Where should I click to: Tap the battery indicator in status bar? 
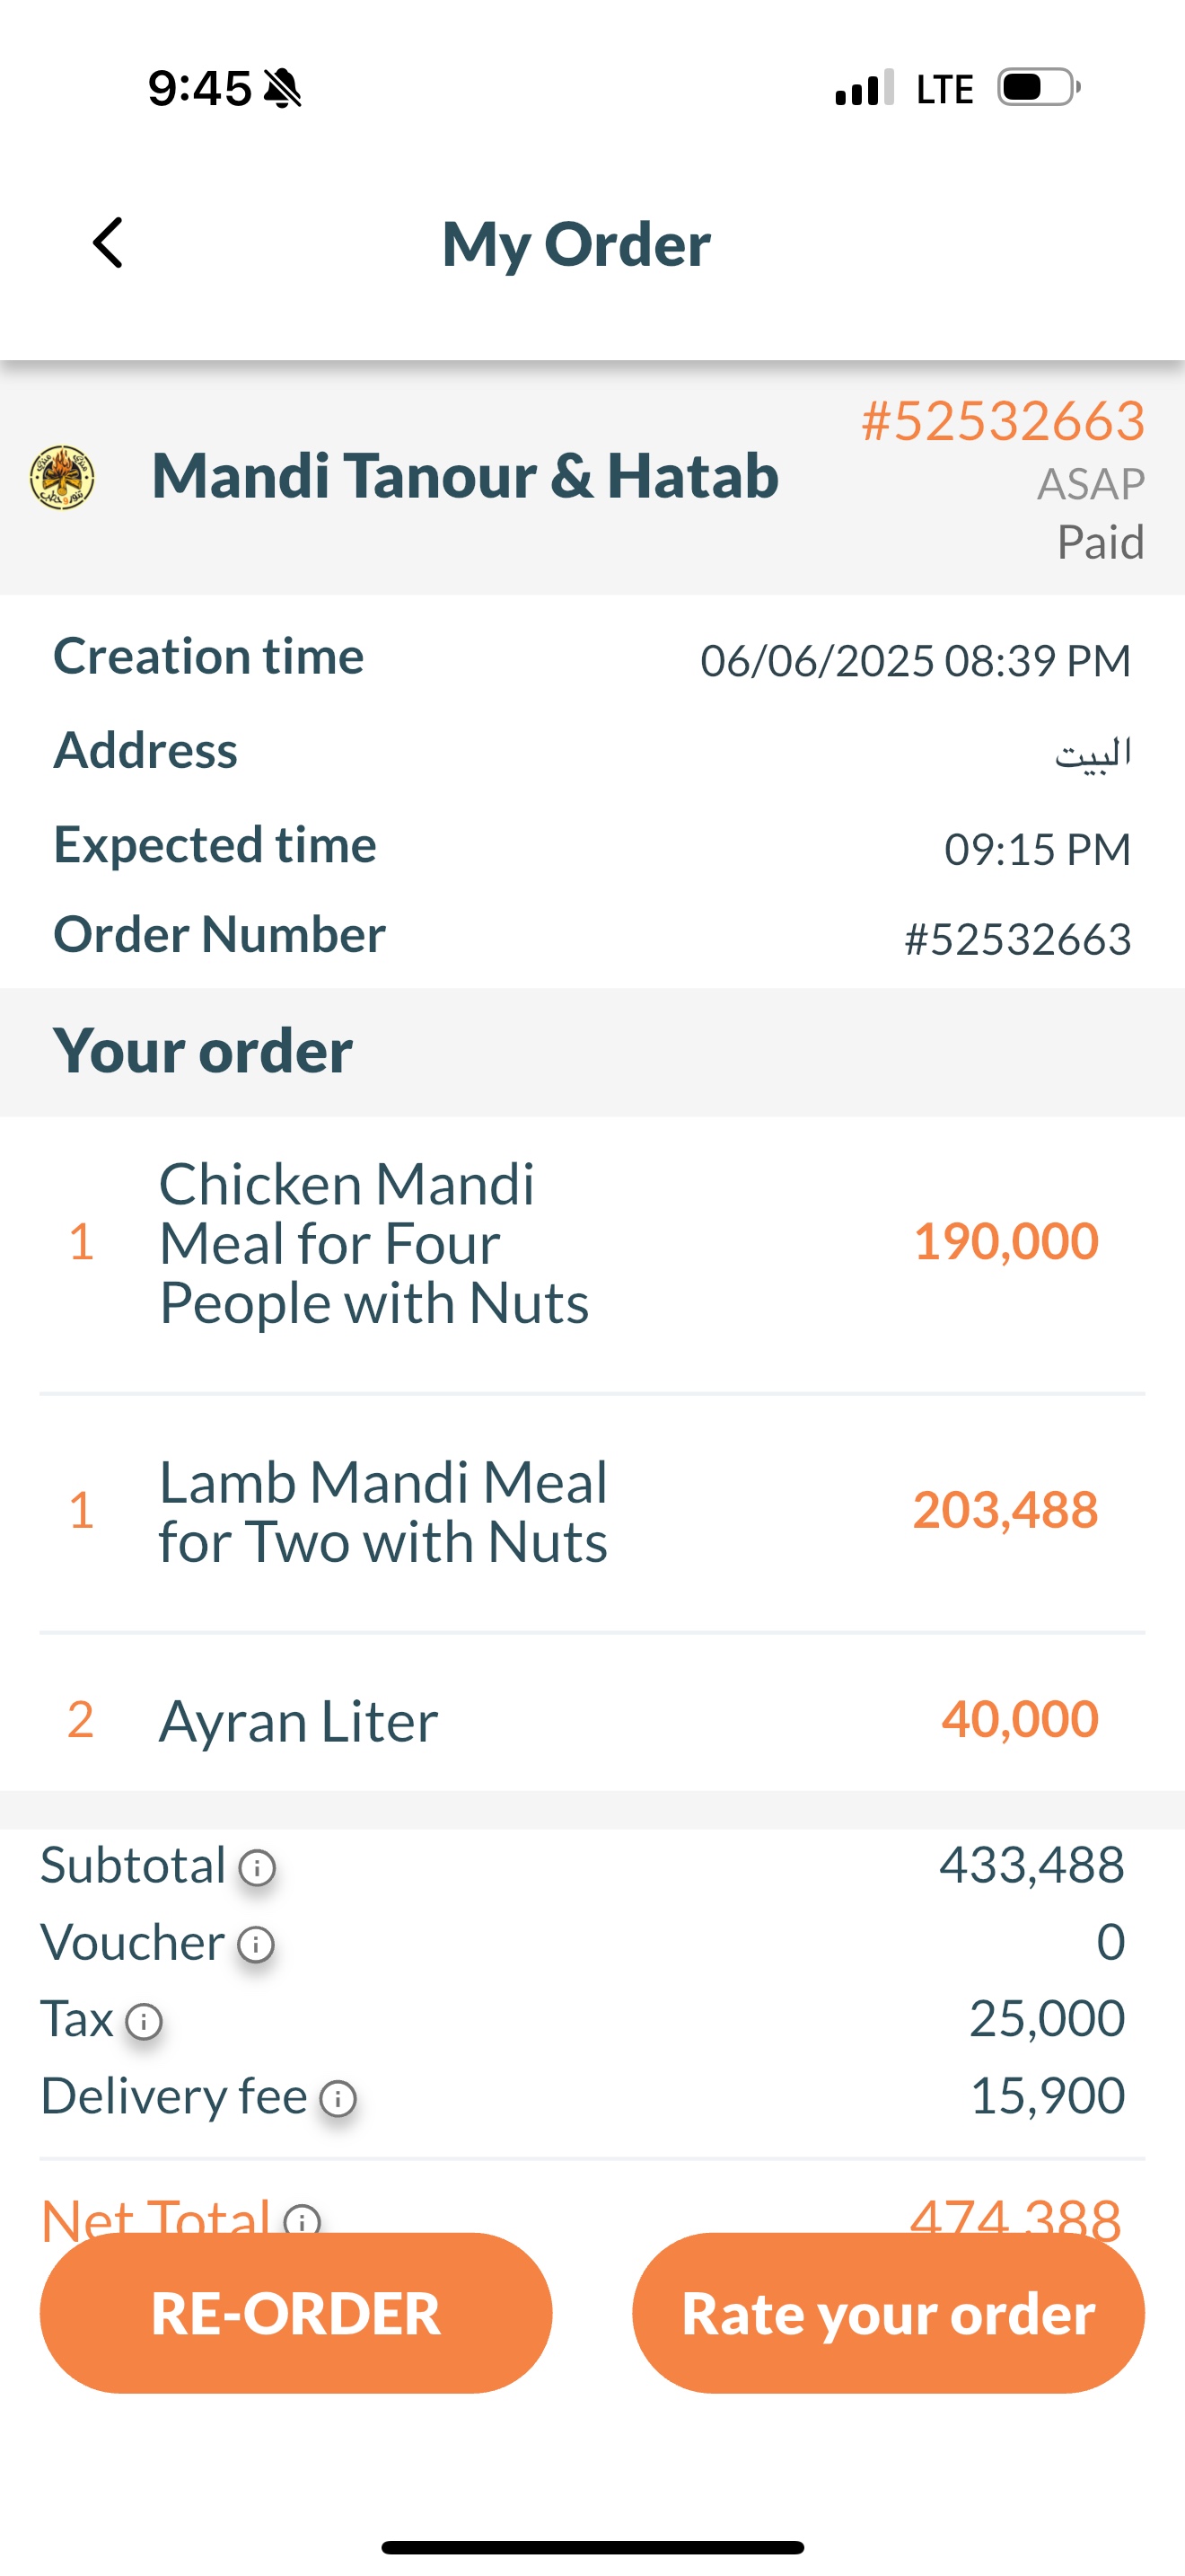pos(1038,88)
